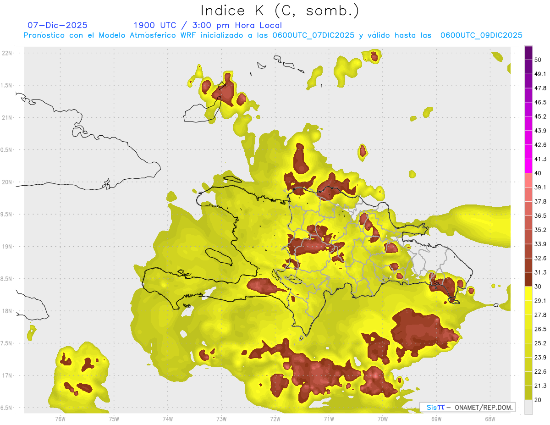
Task: Click the "75W" longitude label
Action: (114, 419)
